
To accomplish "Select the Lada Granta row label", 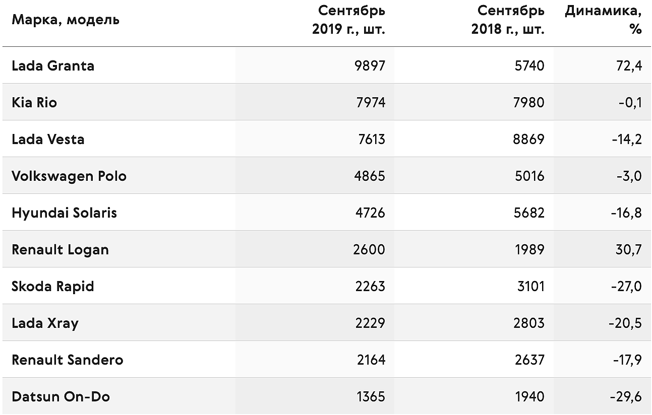I will point(53,66).
